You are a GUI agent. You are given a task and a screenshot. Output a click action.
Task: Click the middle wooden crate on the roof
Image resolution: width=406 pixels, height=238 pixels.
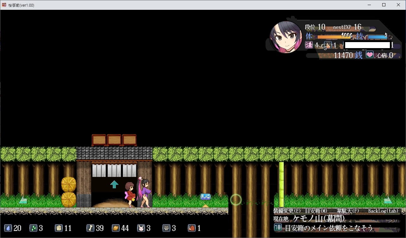[114, 140]
